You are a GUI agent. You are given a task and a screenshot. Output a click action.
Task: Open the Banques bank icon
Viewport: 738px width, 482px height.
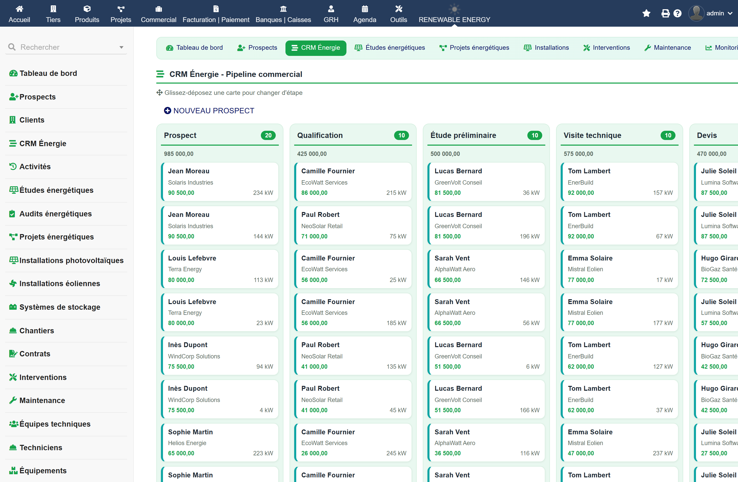tap(283, 9)
